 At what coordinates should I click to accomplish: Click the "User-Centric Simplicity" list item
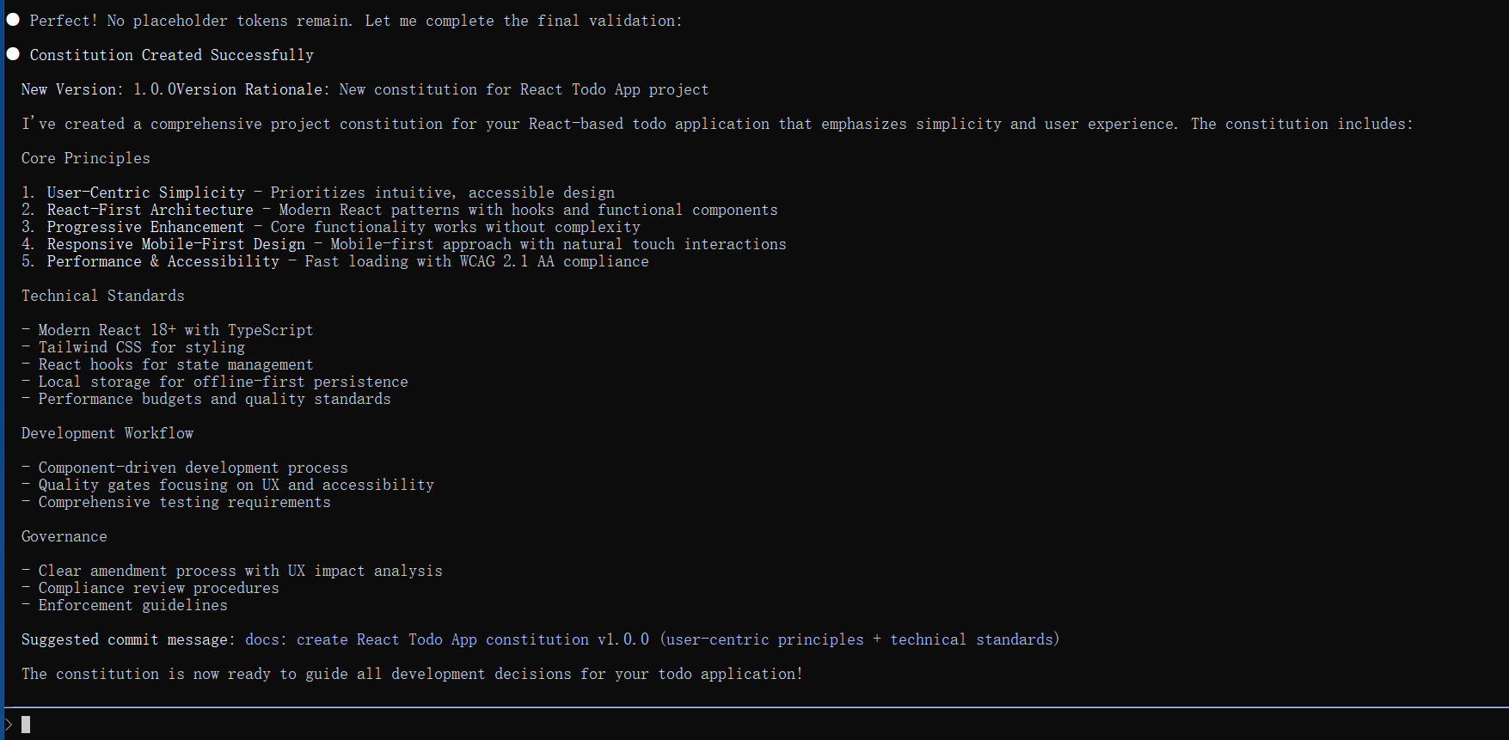point(145,193)
